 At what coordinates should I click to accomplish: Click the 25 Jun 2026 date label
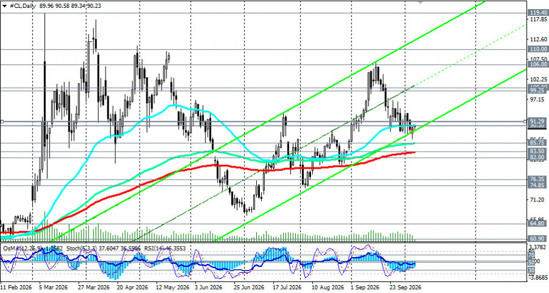click(249, 288)
